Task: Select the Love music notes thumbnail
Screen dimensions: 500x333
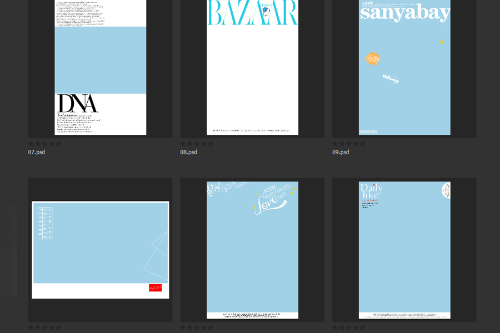Action: click(253, 250)
